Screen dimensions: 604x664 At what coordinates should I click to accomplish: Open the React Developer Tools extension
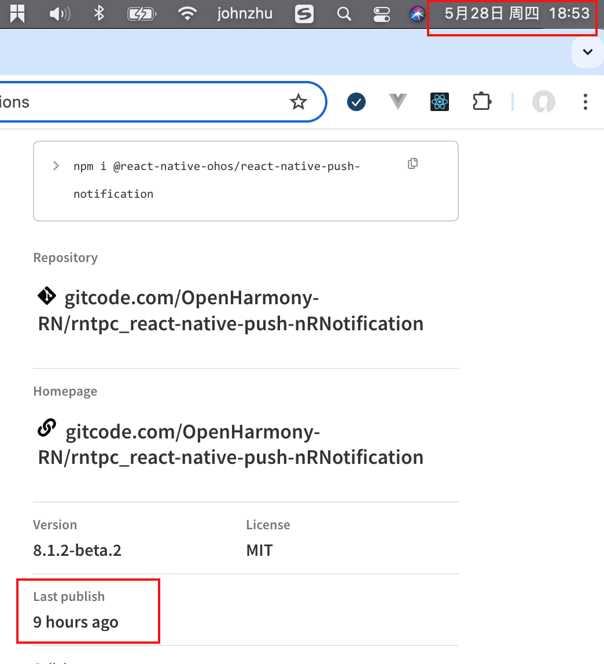(440, 102)
